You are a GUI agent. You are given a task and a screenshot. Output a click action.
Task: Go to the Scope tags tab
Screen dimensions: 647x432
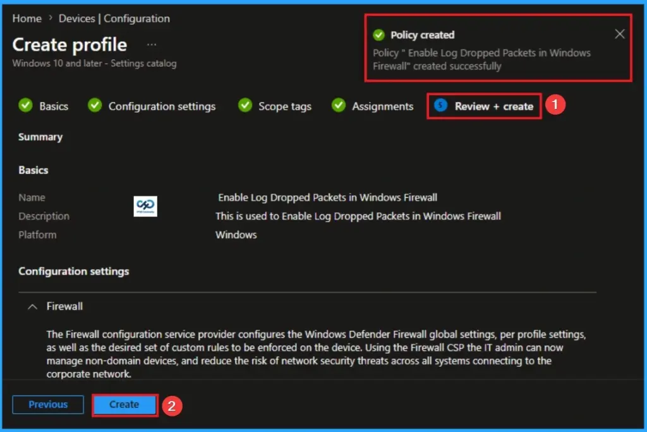pyautogui.click(x=286, y=106)
